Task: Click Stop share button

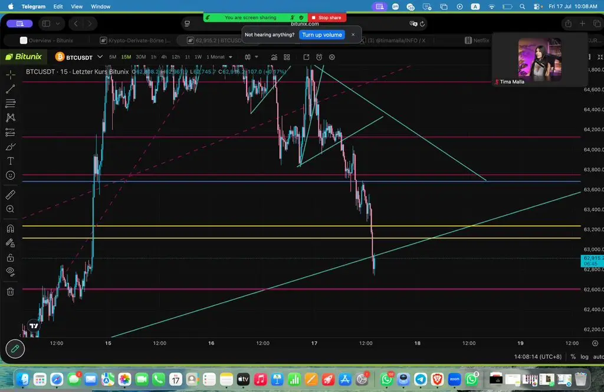Action: (x=327, y=18)
